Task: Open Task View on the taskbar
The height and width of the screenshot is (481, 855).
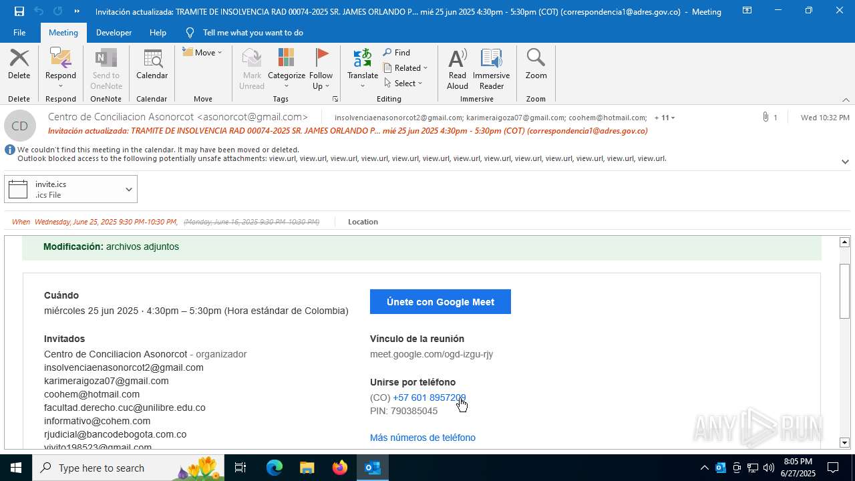Action: click(241, 468)
